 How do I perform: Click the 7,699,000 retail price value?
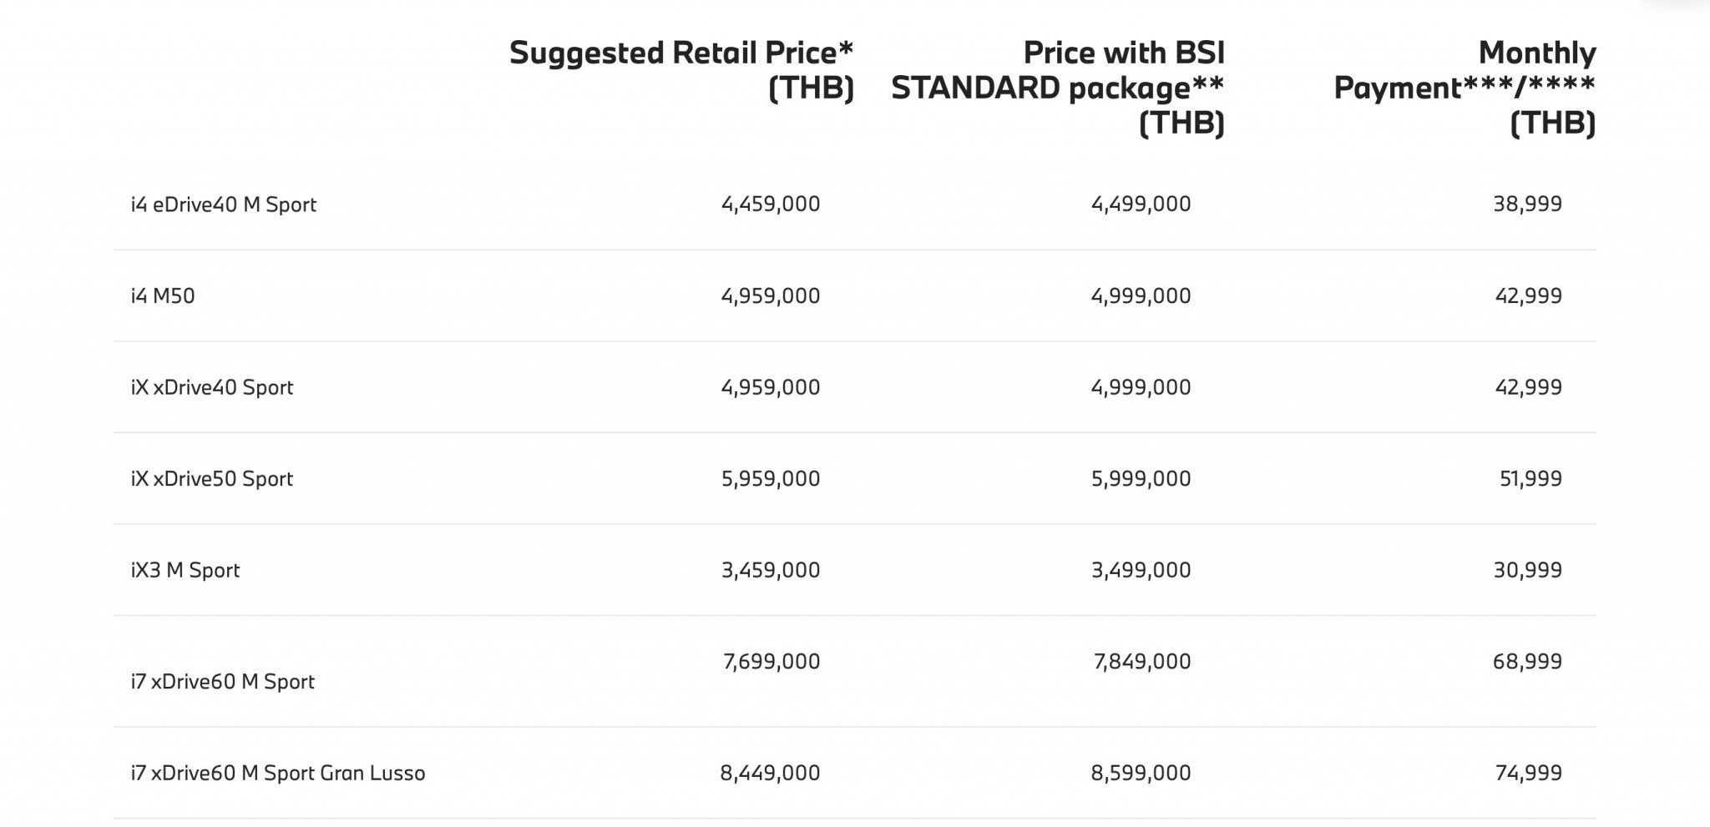772,662
